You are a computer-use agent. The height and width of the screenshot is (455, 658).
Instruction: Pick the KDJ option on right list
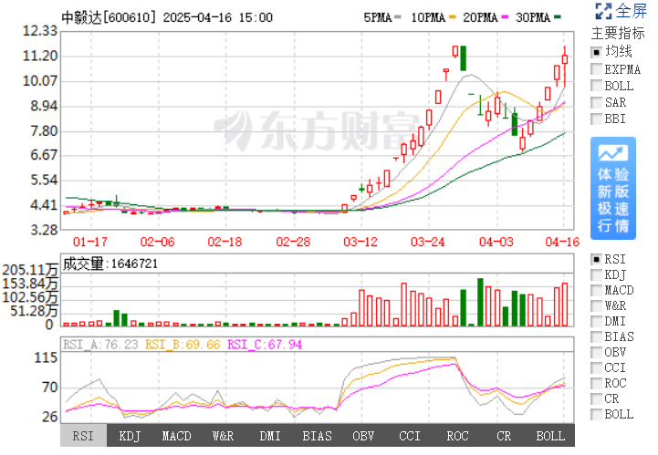[x=597, y=274]
